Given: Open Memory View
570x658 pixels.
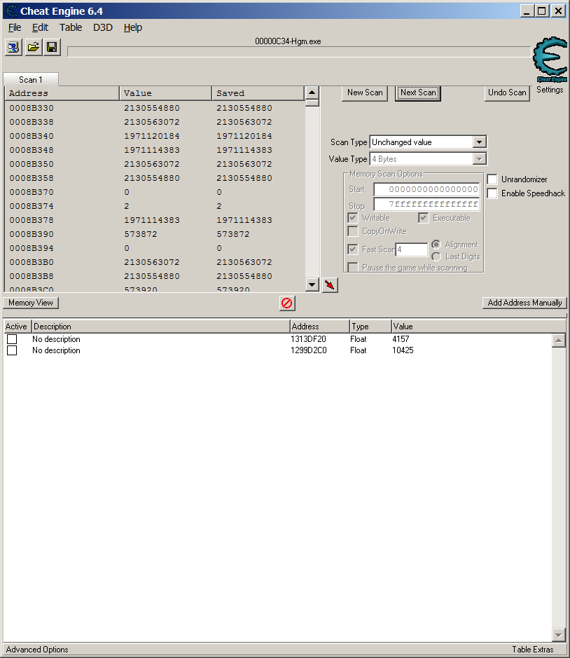Looking at the screenshot, I should (31, 303).
